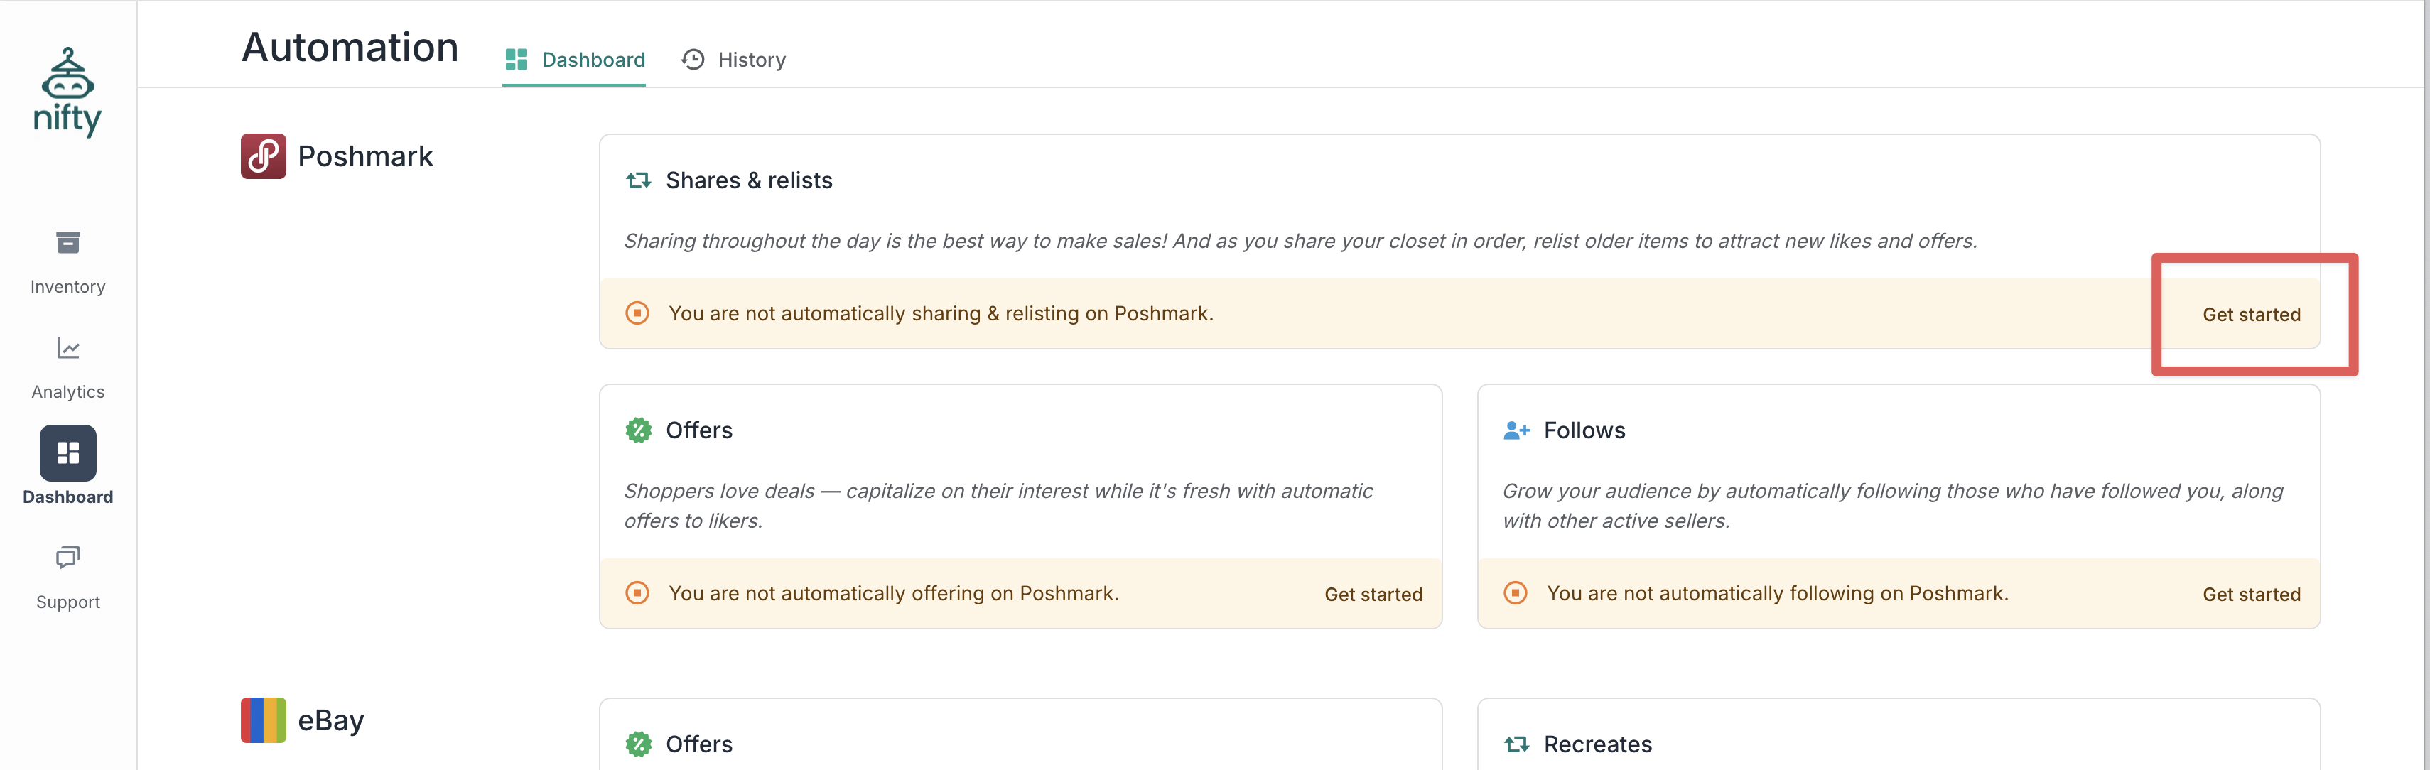Click the not-offering status indicator icon
2430x770 pixels.
click(637, 594)
